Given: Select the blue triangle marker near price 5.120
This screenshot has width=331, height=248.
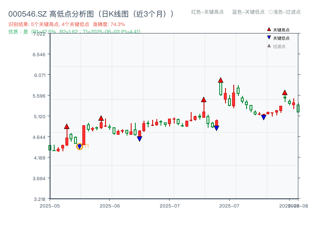Looking at the screenshot, I should coord(264,117).
